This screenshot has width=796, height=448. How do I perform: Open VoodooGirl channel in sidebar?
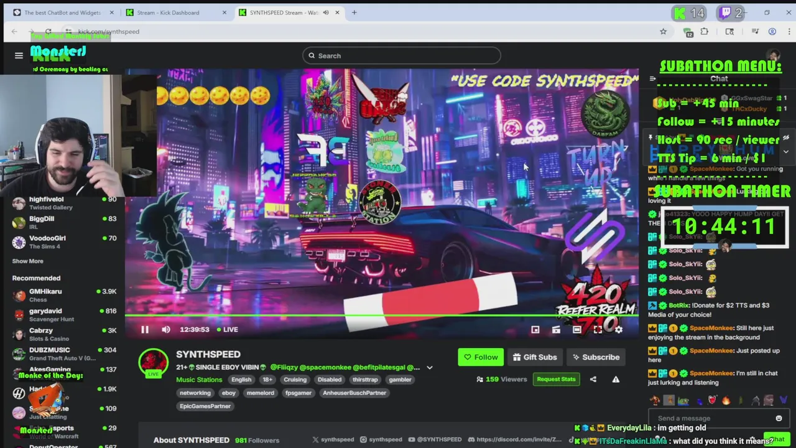(64, 242)
